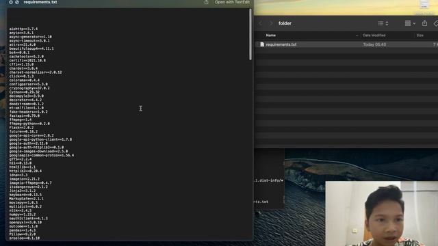Click the "charset-normalizer" line

(36, 72)
